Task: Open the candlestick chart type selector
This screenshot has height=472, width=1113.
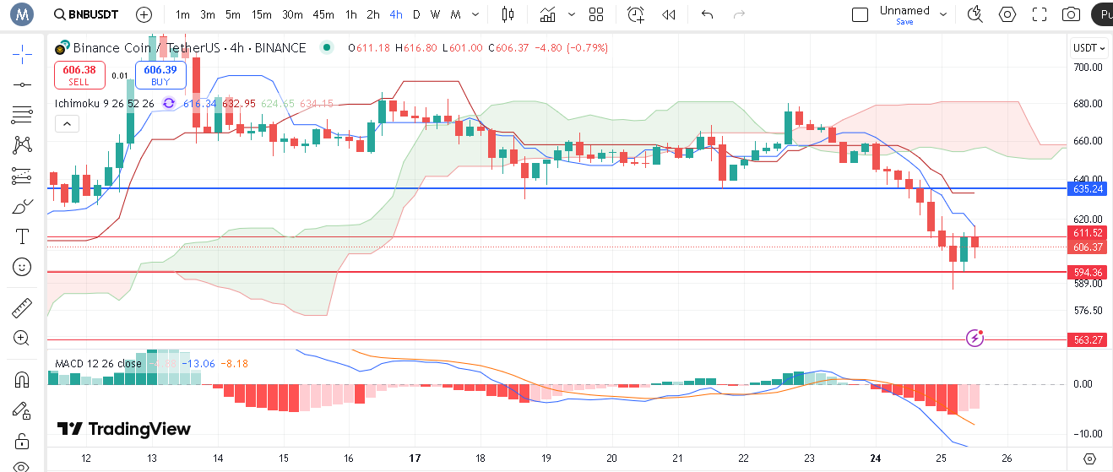Action: coord(508,14)
